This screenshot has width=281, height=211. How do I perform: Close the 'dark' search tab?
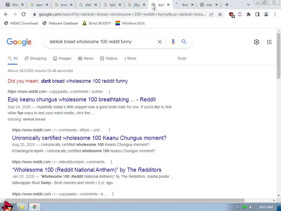pyautogui.click(x=168, y=5)
